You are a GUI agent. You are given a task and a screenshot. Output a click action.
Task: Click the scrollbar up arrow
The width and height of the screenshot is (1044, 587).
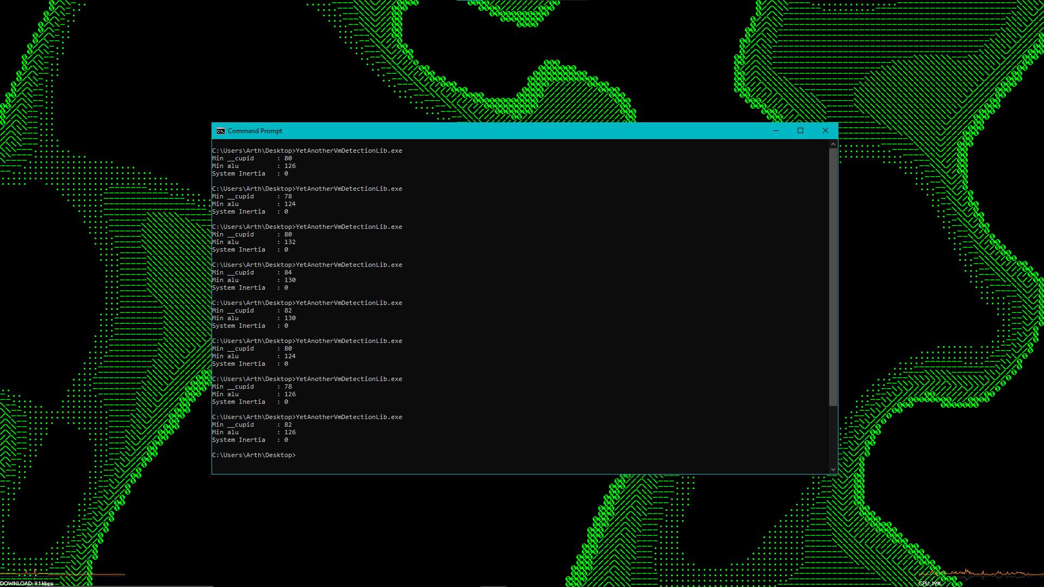[833, 145]
